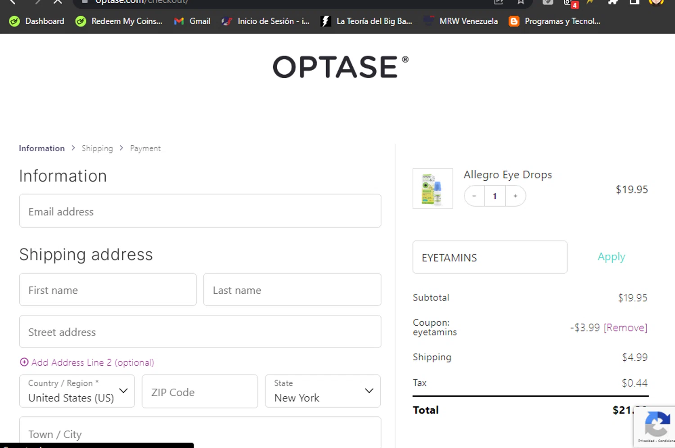Screen dimensions: 675x448
Task: Remove the eyetamins coupon
Action: tap(625, 327)
